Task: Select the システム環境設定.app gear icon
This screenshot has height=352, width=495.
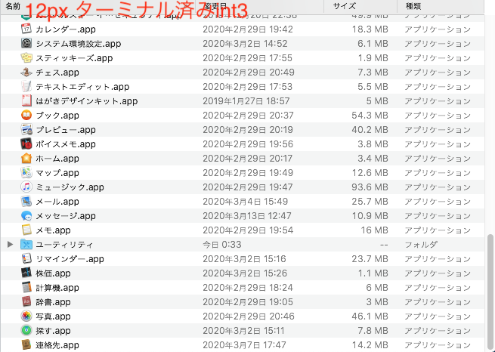Action: [x=26, y=43]
